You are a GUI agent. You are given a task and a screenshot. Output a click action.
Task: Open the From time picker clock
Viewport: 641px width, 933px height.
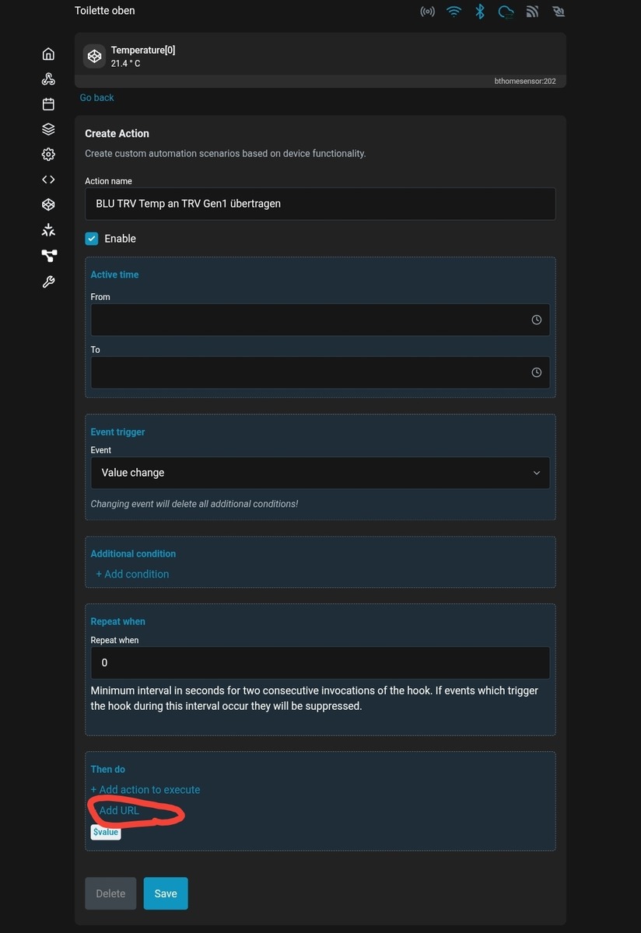tap(536, 320)
